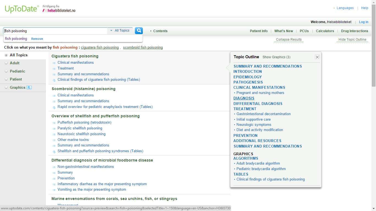Open Pregnant and nursing mothers outline item

click(260, 93)
